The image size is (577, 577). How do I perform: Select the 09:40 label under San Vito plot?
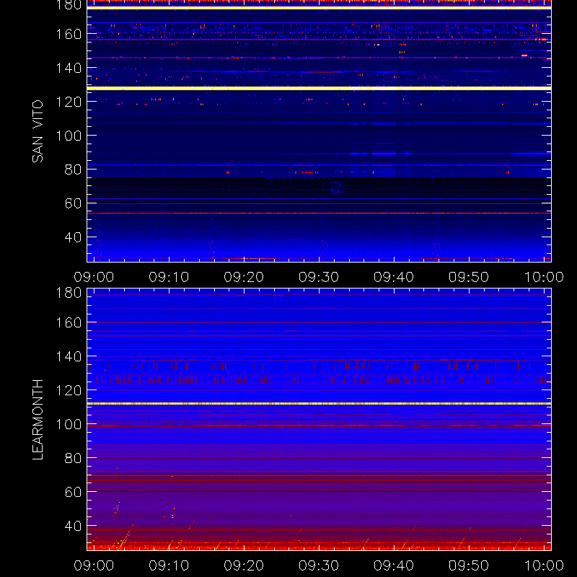tap(394, 277)
